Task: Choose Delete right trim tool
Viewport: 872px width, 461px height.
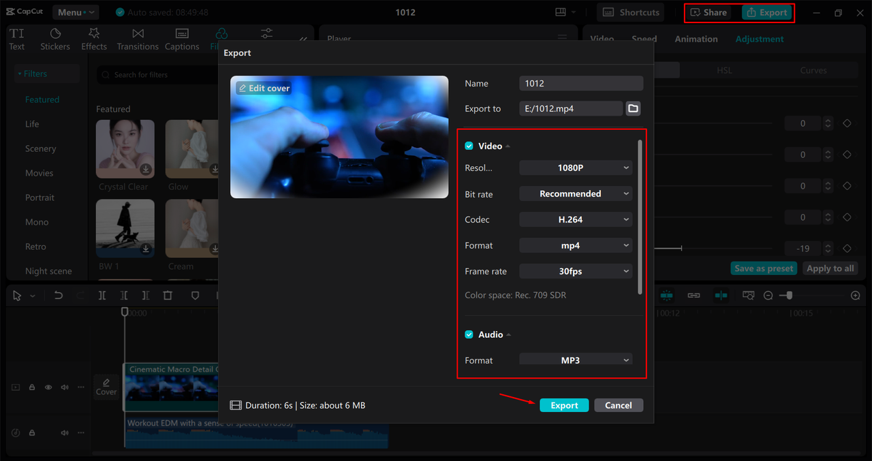Action: click(146, 296)
